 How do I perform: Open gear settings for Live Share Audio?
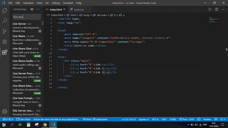[x=40, y=68]
